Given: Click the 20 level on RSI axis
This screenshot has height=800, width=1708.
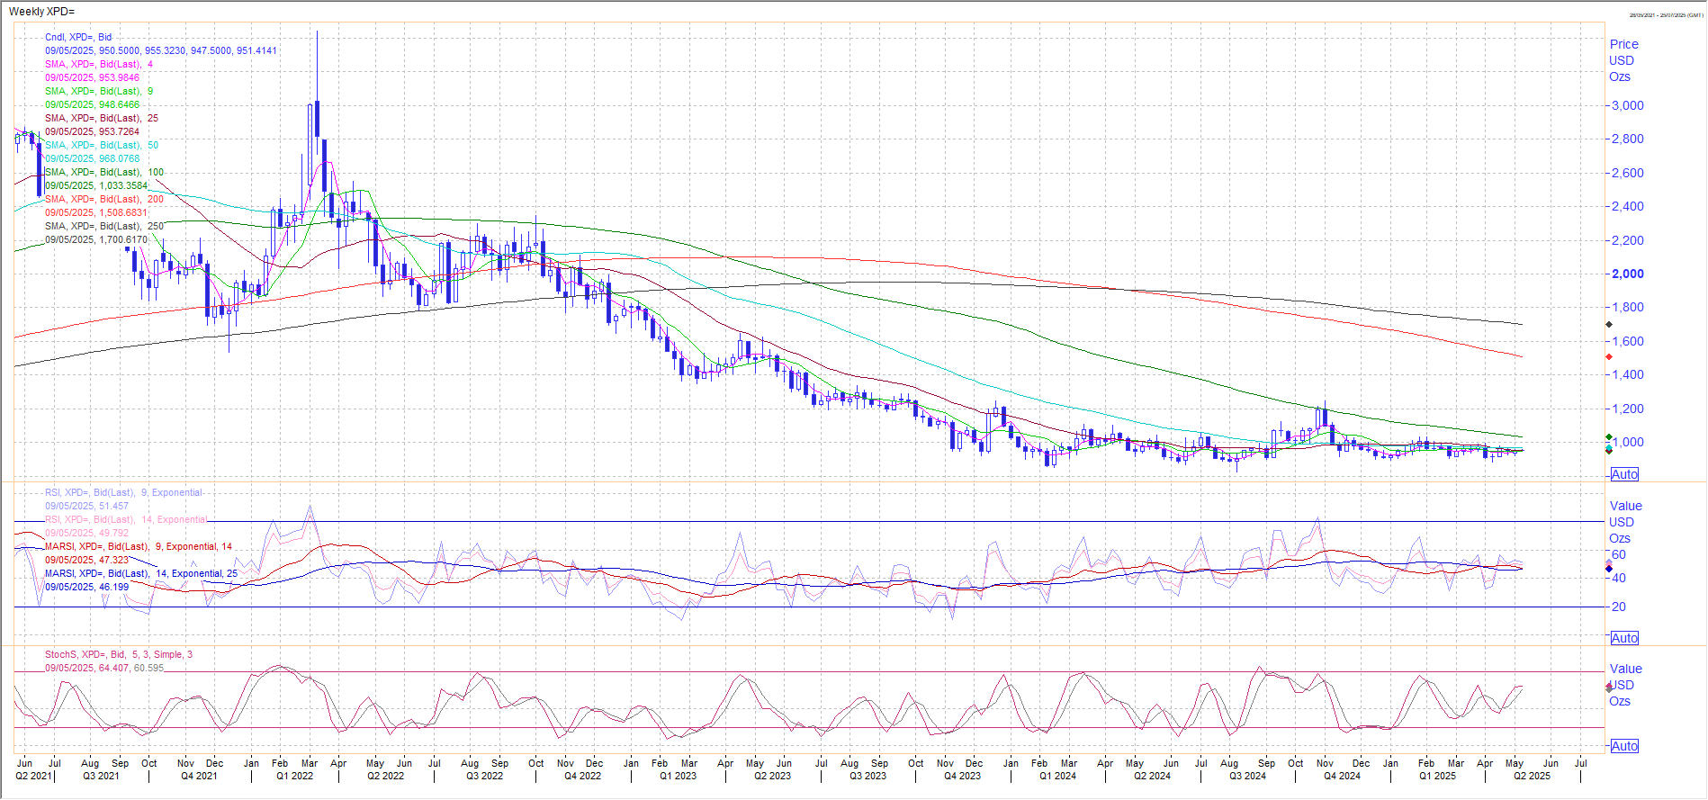Looking at the screenshot, I should point(1619,607).
